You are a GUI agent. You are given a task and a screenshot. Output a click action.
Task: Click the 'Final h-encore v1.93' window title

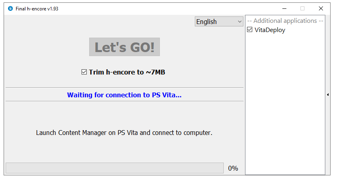coord(37,9)
